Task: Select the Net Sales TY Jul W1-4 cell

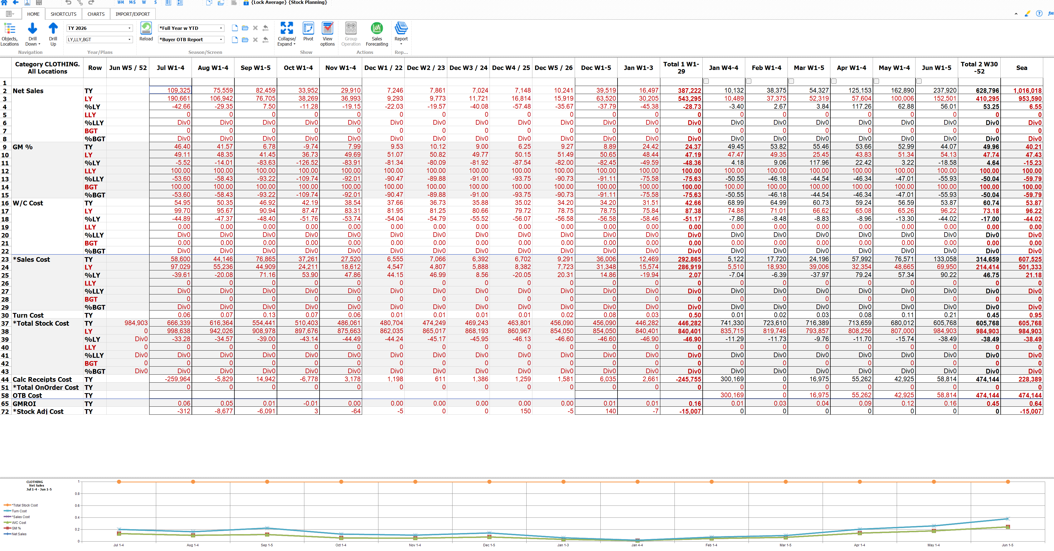Action: pyautogui.click(x=171, y=90)
